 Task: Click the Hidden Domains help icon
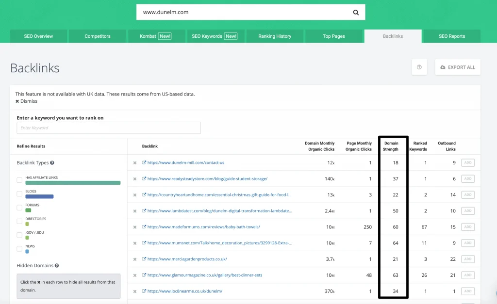[x=57, y=266]
